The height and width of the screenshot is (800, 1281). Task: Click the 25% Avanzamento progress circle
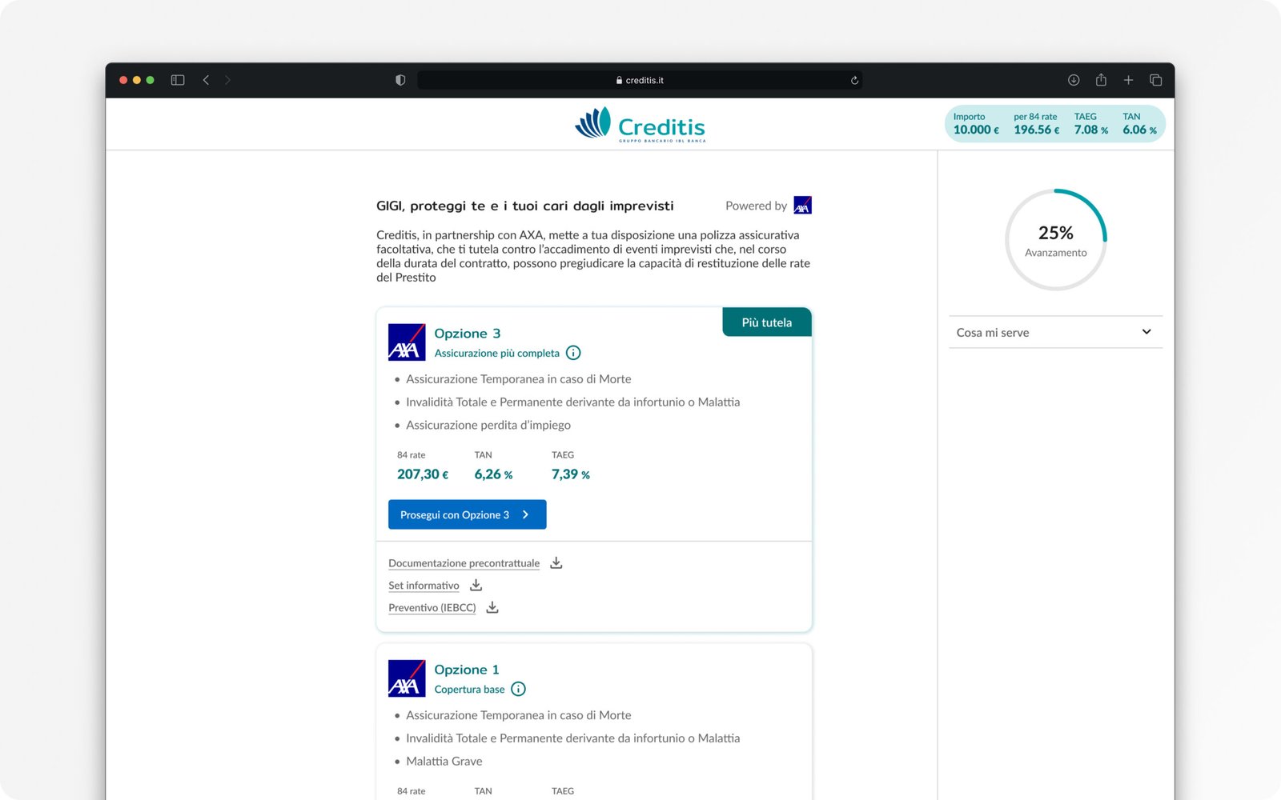pyautogui.click(x=1055, y=240)
